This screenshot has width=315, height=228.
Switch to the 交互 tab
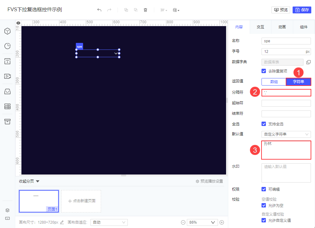pos(260,27)
